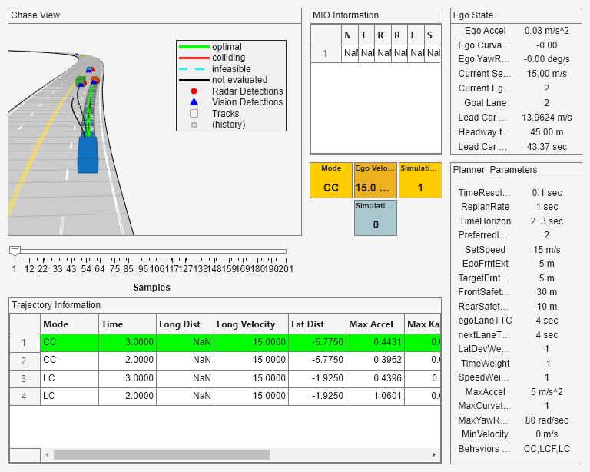Click the LC mode cell in row 4

69,395
